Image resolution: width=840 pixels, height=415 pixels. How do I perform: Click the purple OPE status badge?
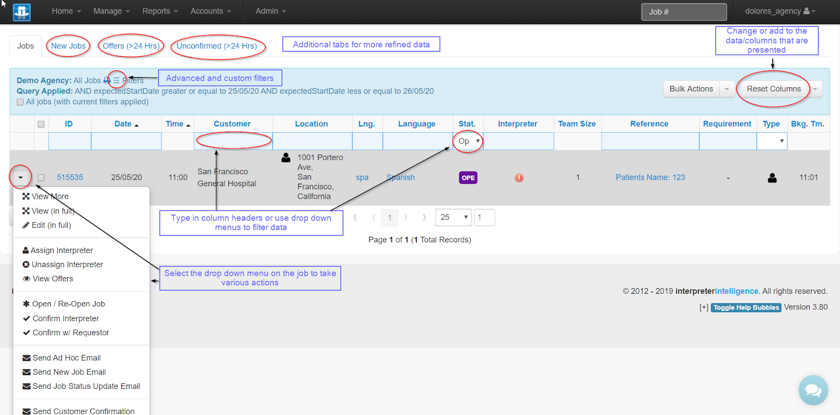[468, 178]
